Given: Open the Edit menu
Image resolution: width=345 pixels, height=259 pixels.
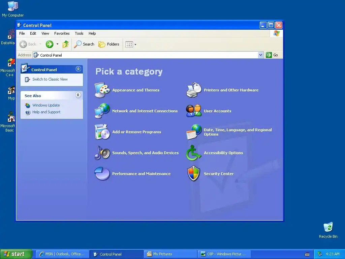Looking at the screenshot, I should pos(33,33).
